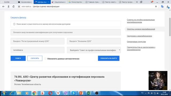Viewport: 171px width, 96px height.
Task: Go back with the browser back arrow
Action: 3,6
